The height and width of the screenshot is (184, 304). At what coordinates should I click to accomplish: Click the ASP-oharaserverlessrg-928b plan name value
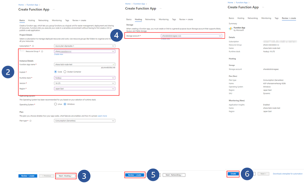pos(274,84)
